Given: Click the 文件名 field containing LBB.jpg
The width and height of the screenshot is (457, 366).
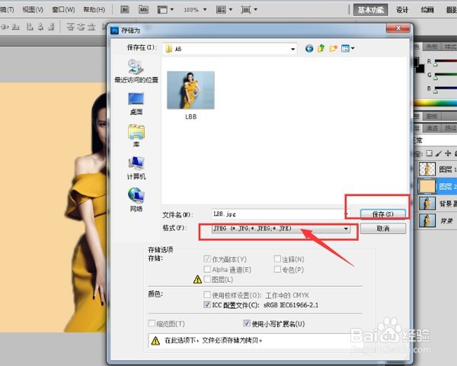Looking at the screenshot, I should pyautogui.click(x=278, y=214).
